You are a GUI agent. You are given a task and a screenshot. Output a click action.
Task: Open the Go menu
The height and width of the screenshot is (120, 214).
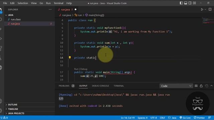[x=41, y=3]
